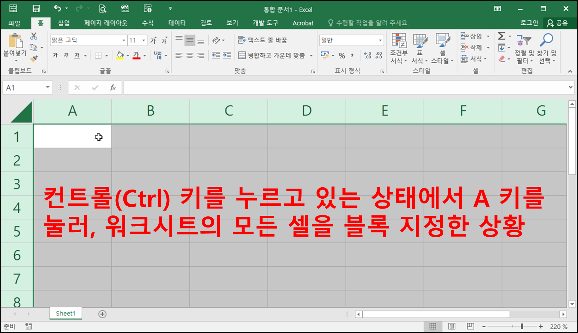578x333 pixels.
Task: Open fill color dropdown arrow
Action: (128, 56)
